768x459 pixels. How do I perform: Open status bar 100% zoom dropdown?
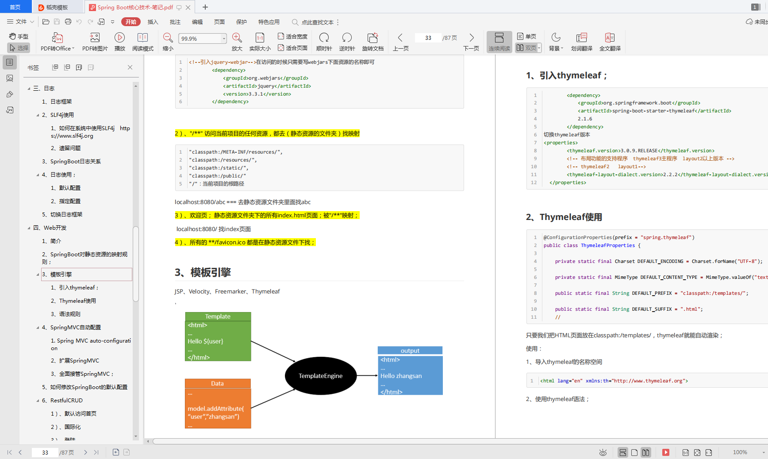pos(764,452)
